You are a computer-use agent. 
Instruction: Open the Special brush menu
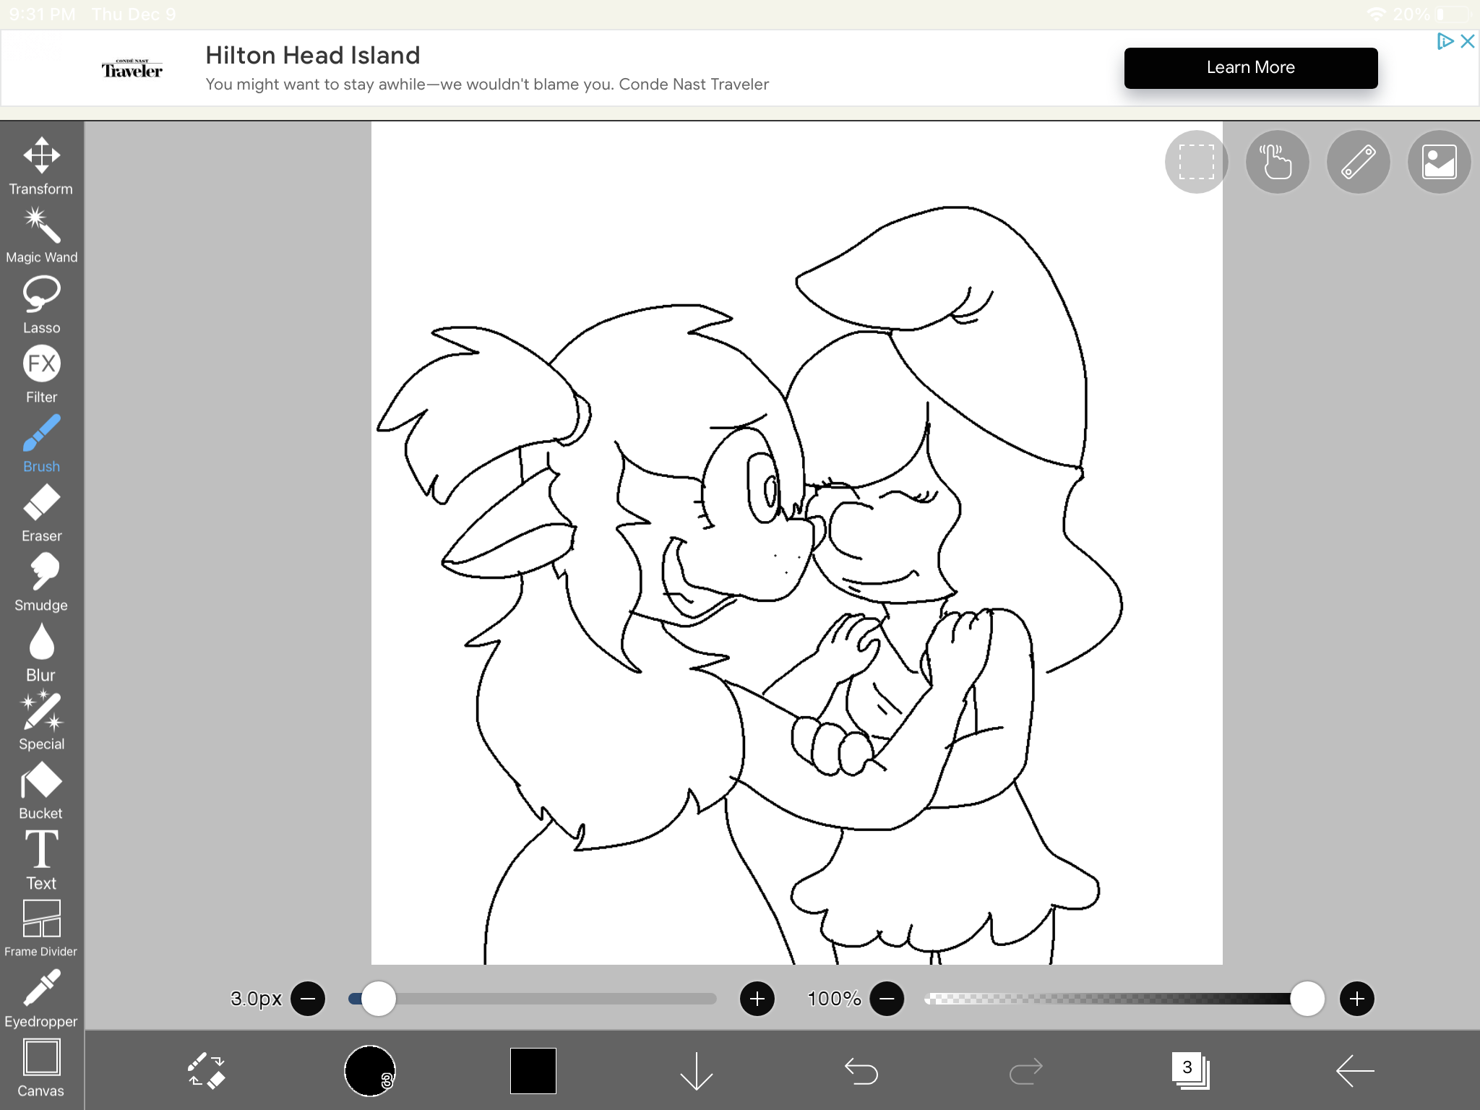coord(41,720)
